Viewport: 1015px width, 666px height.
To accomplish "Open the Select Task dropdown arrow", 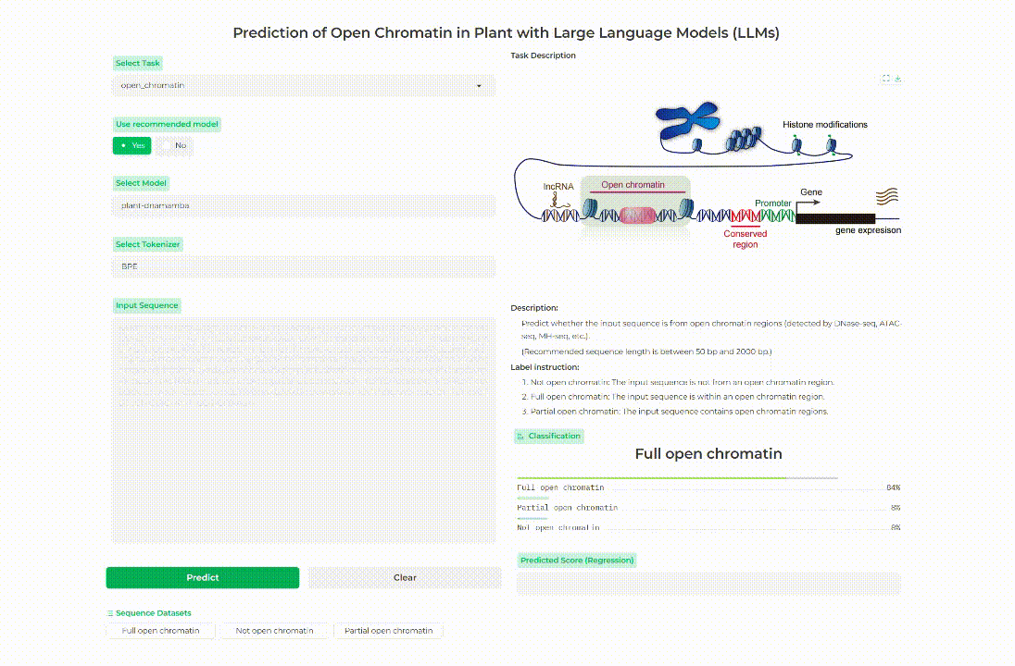I will pyautogui.click(x=479, y=86).
